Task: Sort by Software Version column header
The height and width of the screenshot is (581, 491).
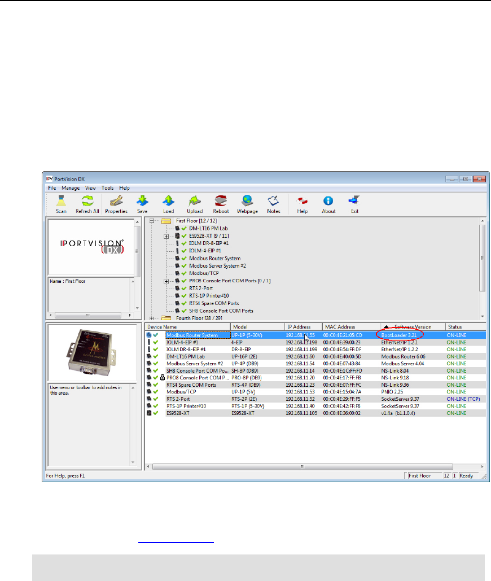Action: [x=413, y=327]
